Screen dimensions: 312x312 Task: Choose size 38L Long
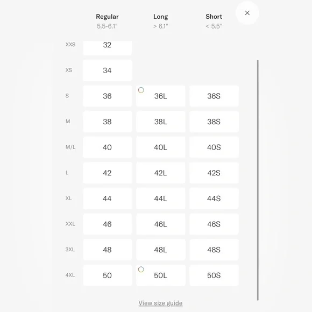click(x=161, y=122)
